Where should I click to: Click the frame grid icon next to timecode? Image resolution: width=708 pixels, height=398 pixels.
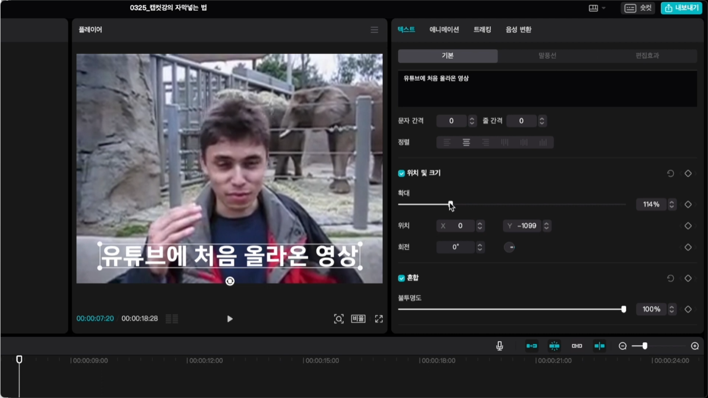(172, 319)
